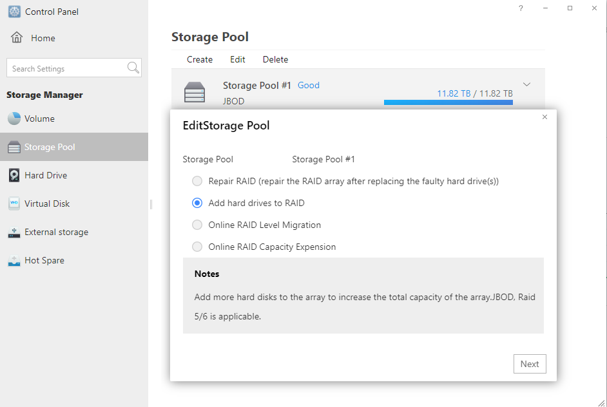Click the External storage icon
The width and height of the screenshot is (607, 407).
14,232
